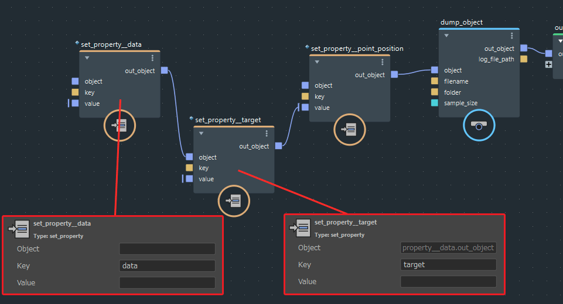
Task: Open set_property__point_position node three-dot menu
Action: tap(383, 62)
